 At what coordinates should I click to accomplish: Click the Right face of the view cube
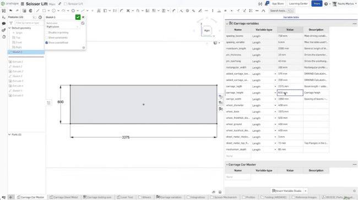pyautogui.click(x=207, y=31)
